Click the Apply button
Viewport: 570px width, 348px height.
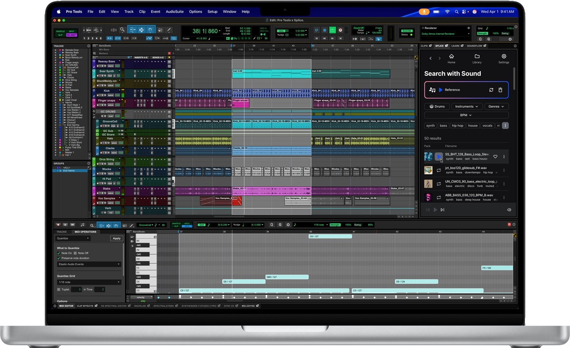point(116,238)
